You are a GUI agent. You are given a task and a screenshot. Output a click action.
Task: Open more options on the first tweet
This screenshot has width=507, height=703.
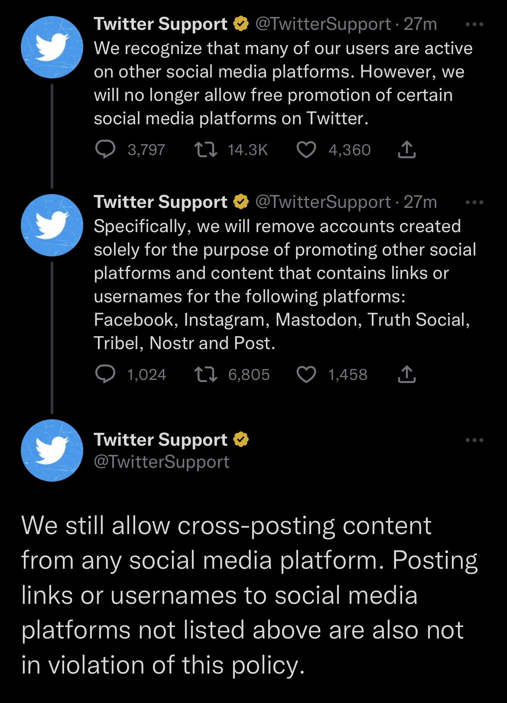click(474, 25)
